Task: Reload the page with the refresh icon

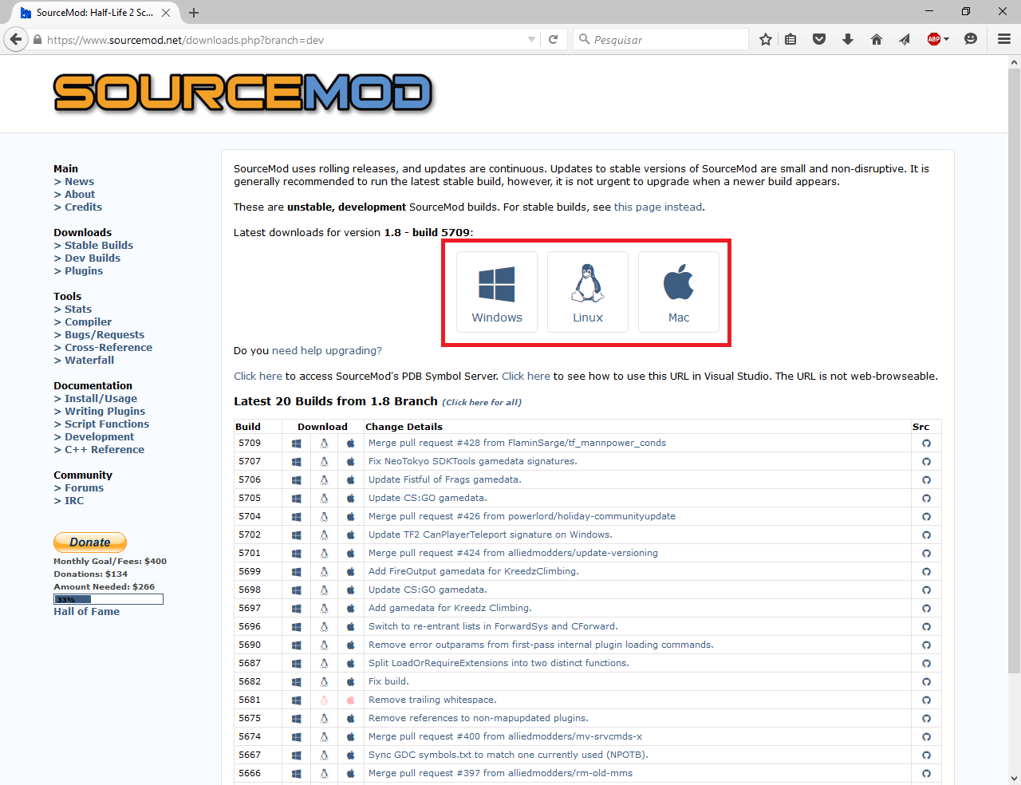Action: (x=553, y=39)
